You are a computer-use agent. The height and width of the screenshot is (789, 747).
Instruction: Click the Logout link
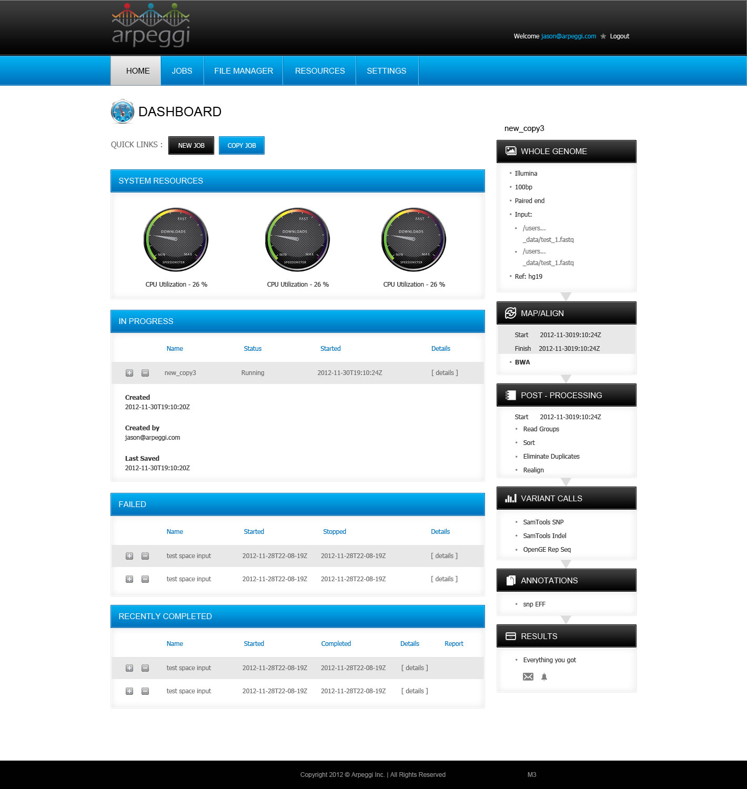coord(619,36)
